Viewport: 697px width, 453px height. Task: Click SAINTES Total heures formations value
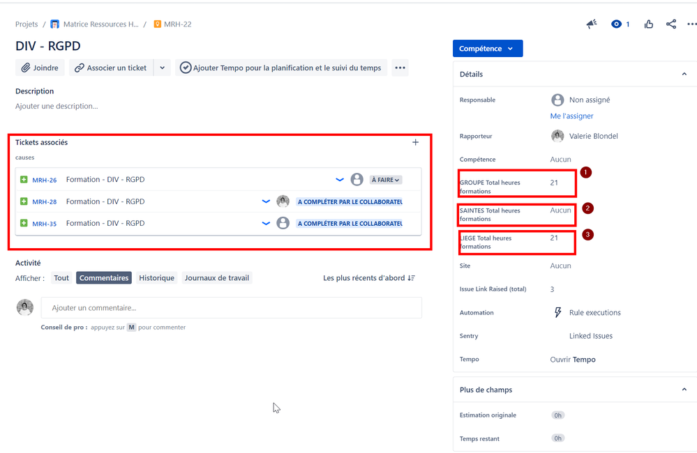click(560, 210)
